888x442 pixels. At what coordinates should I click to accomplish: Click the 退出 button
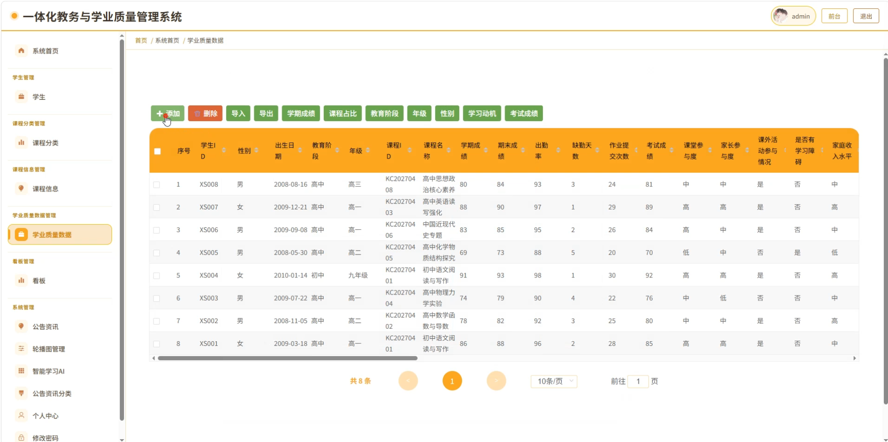click(x=866, y=16)
